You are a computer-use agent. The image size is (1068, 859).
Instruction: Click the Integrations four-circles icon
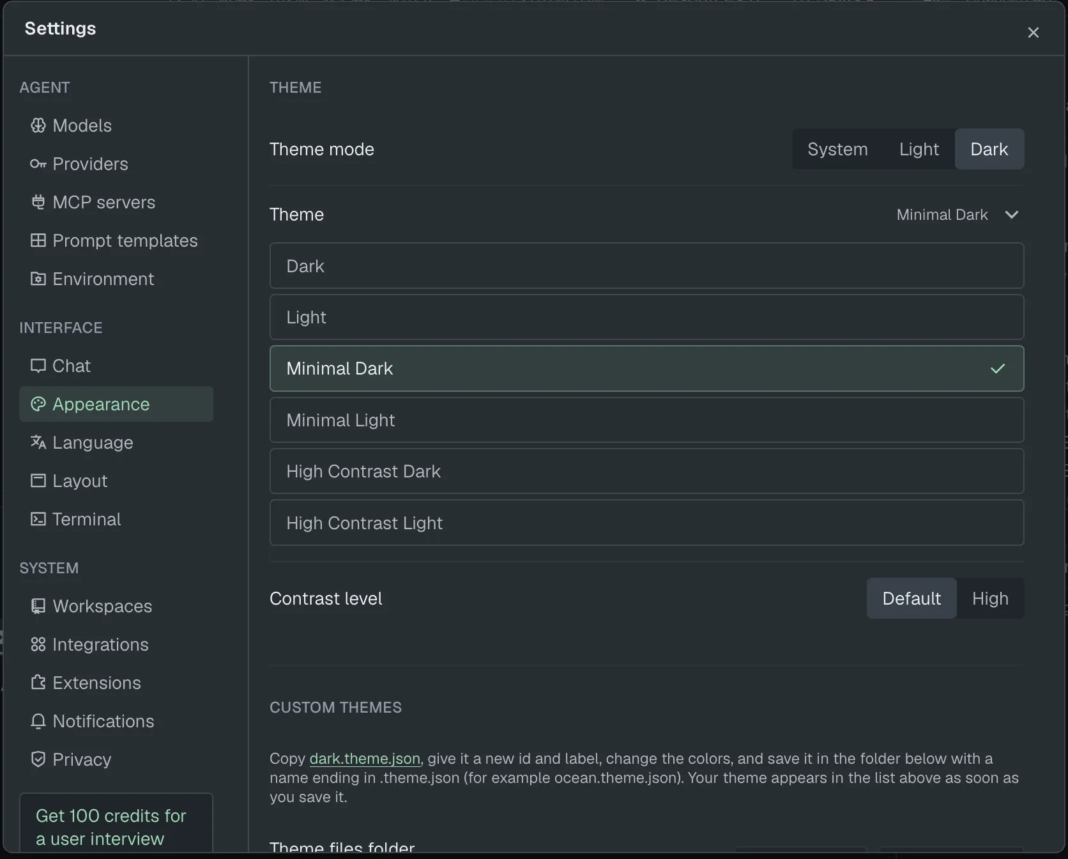tap(38, 644)
